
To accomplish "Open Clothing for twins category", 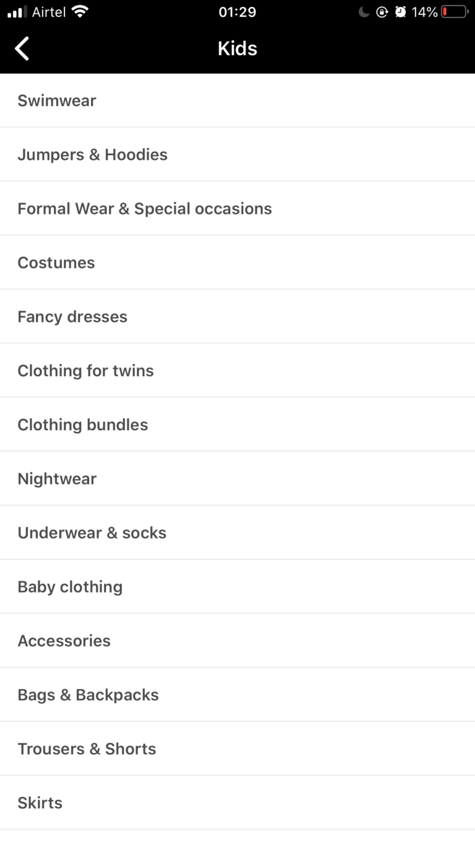I will pyautogui.click(x=85, y=370).
